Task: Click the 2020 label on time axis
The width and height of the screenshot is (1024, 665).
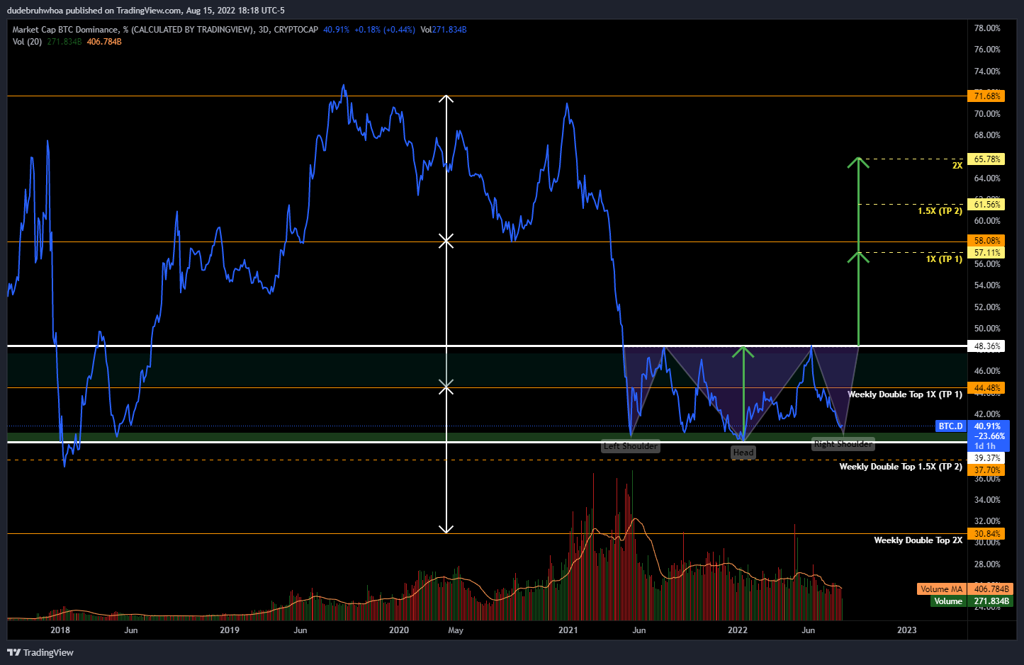Action: [399, 630]
